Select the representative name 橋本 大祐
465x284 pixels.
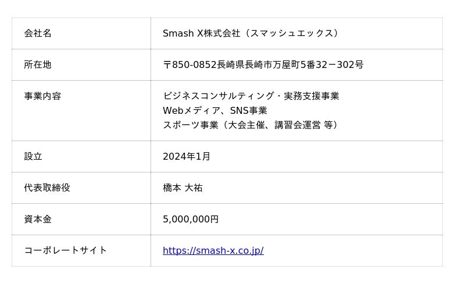coord(183,188)
